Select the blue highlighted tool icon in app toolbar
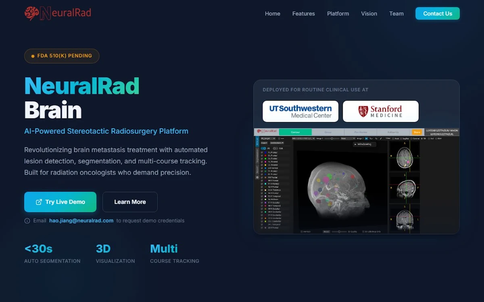484x302 pixels. [366, 139]
